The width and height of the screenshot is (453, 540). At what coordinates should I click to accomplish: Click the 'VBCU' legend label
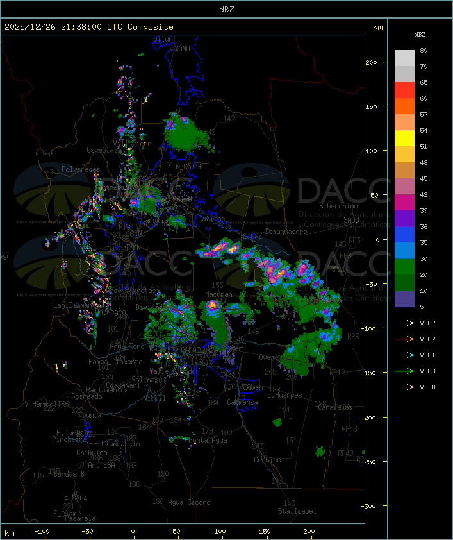point(427,371)
